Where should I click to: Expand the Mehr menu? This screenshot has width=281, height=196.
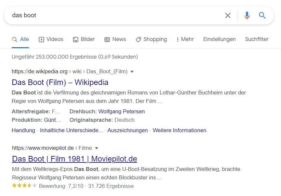(x=185, y=39)
